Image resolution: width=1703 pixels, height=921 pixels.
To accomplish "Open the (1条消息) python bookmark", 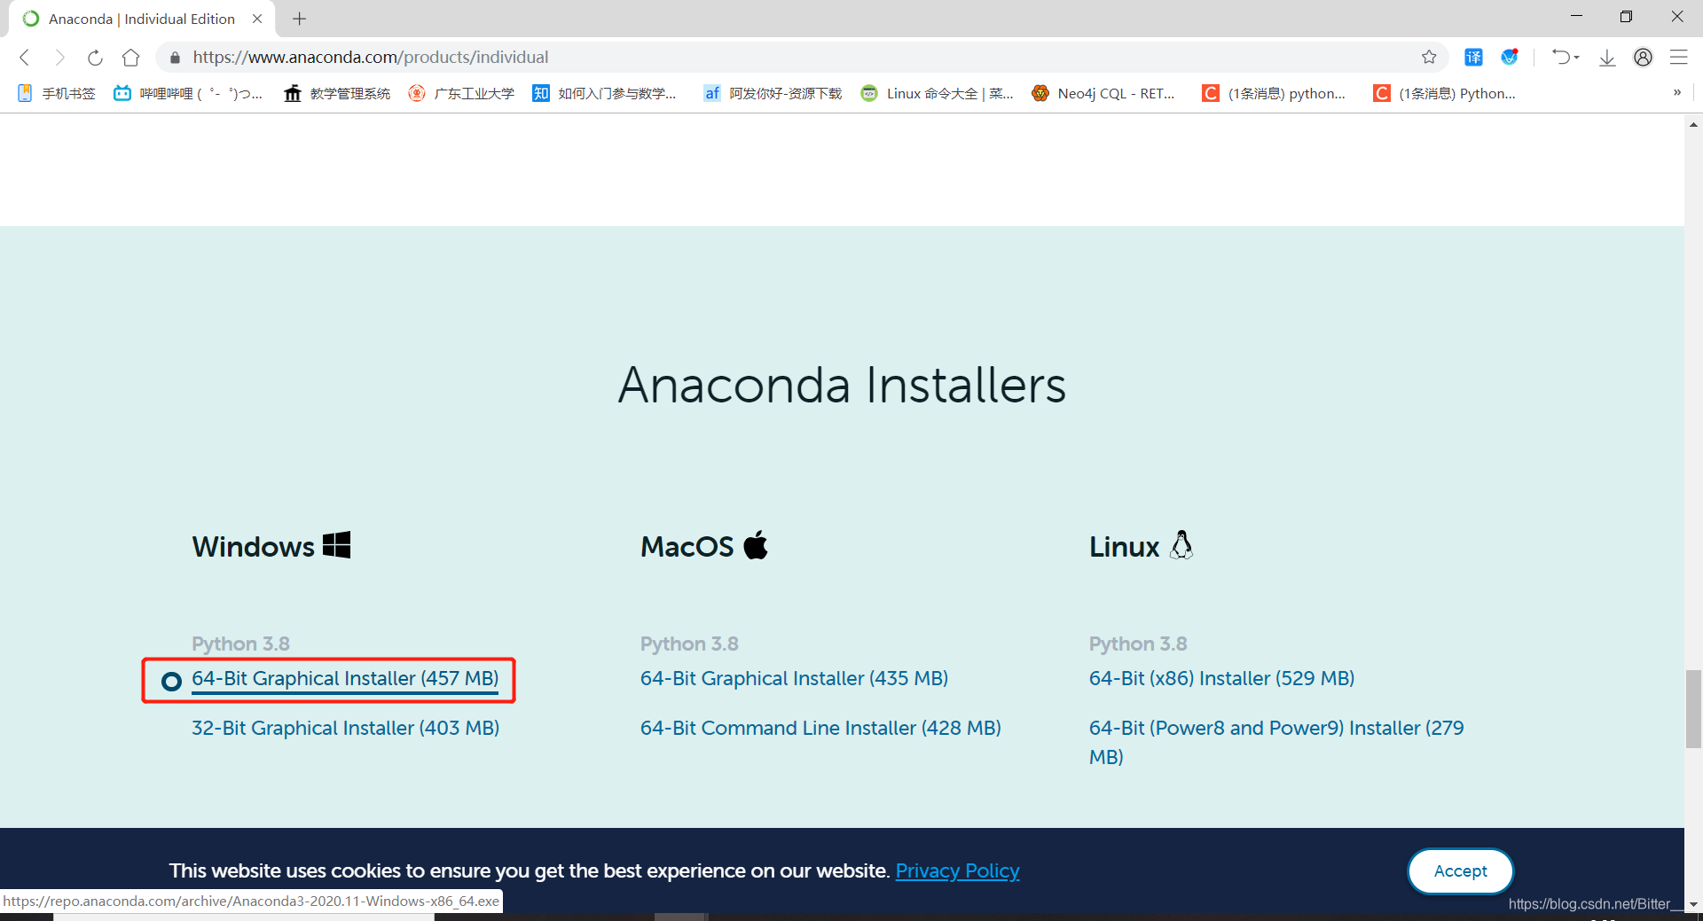I will click(x=1274, y=93).
